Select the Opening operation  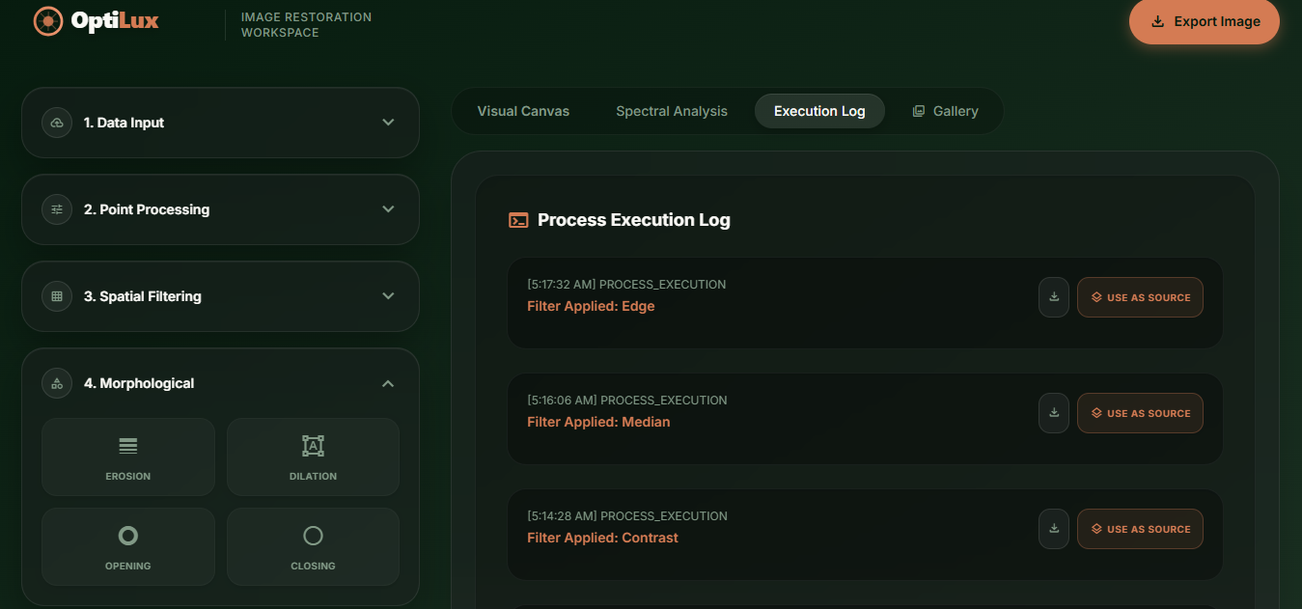(128, 546)
